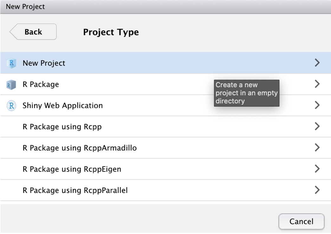Click the 'Create a new project' tooltip
This screenshot has width=331, height=234.
coord(246,93)
